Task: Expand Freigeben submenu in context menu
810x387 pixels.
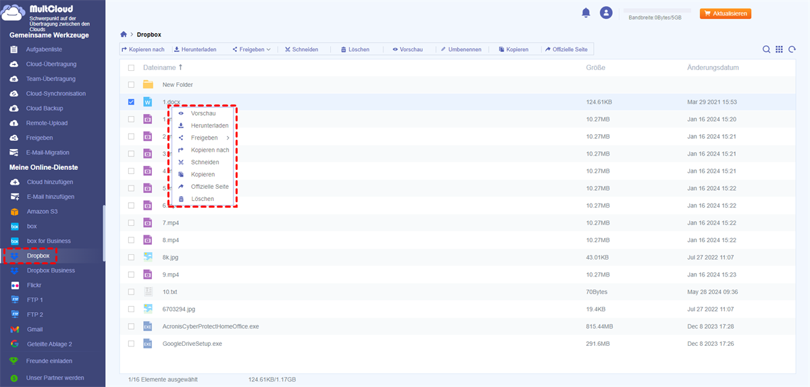Action: (209, 138)
